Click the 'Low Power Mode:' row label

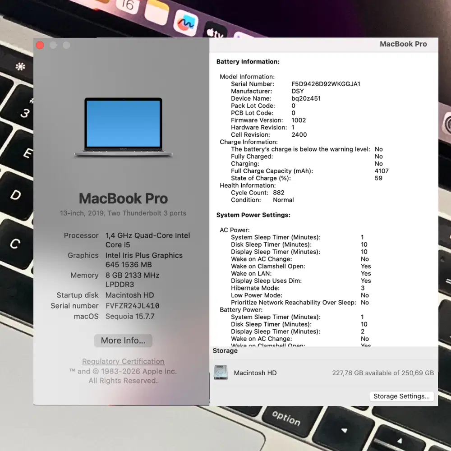point(256,295)
